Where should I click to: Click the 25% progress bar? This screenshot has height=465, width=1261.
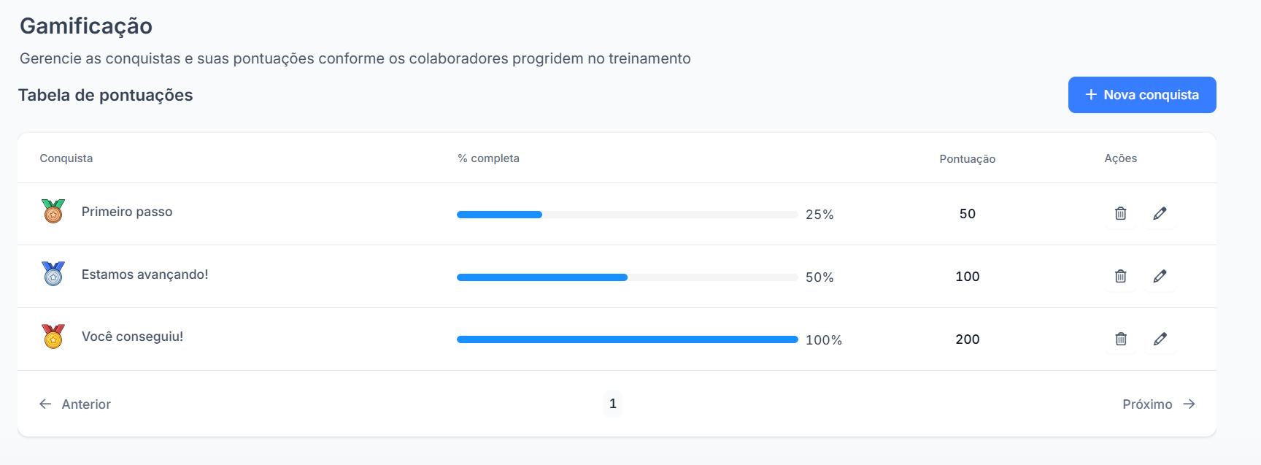[628, 215]
